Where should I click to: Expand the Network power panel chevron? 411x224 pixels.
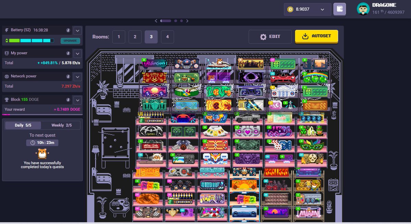pos(78,76)
